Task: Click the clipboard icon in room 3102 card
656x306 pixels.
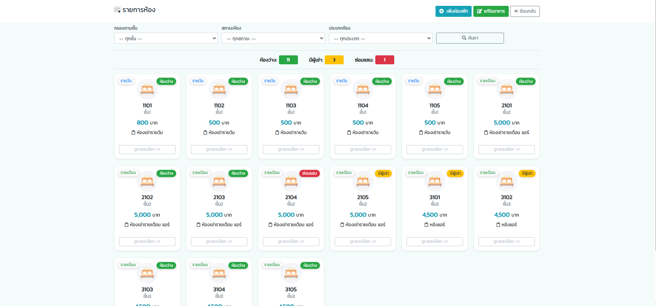Action: click(498, 225)
